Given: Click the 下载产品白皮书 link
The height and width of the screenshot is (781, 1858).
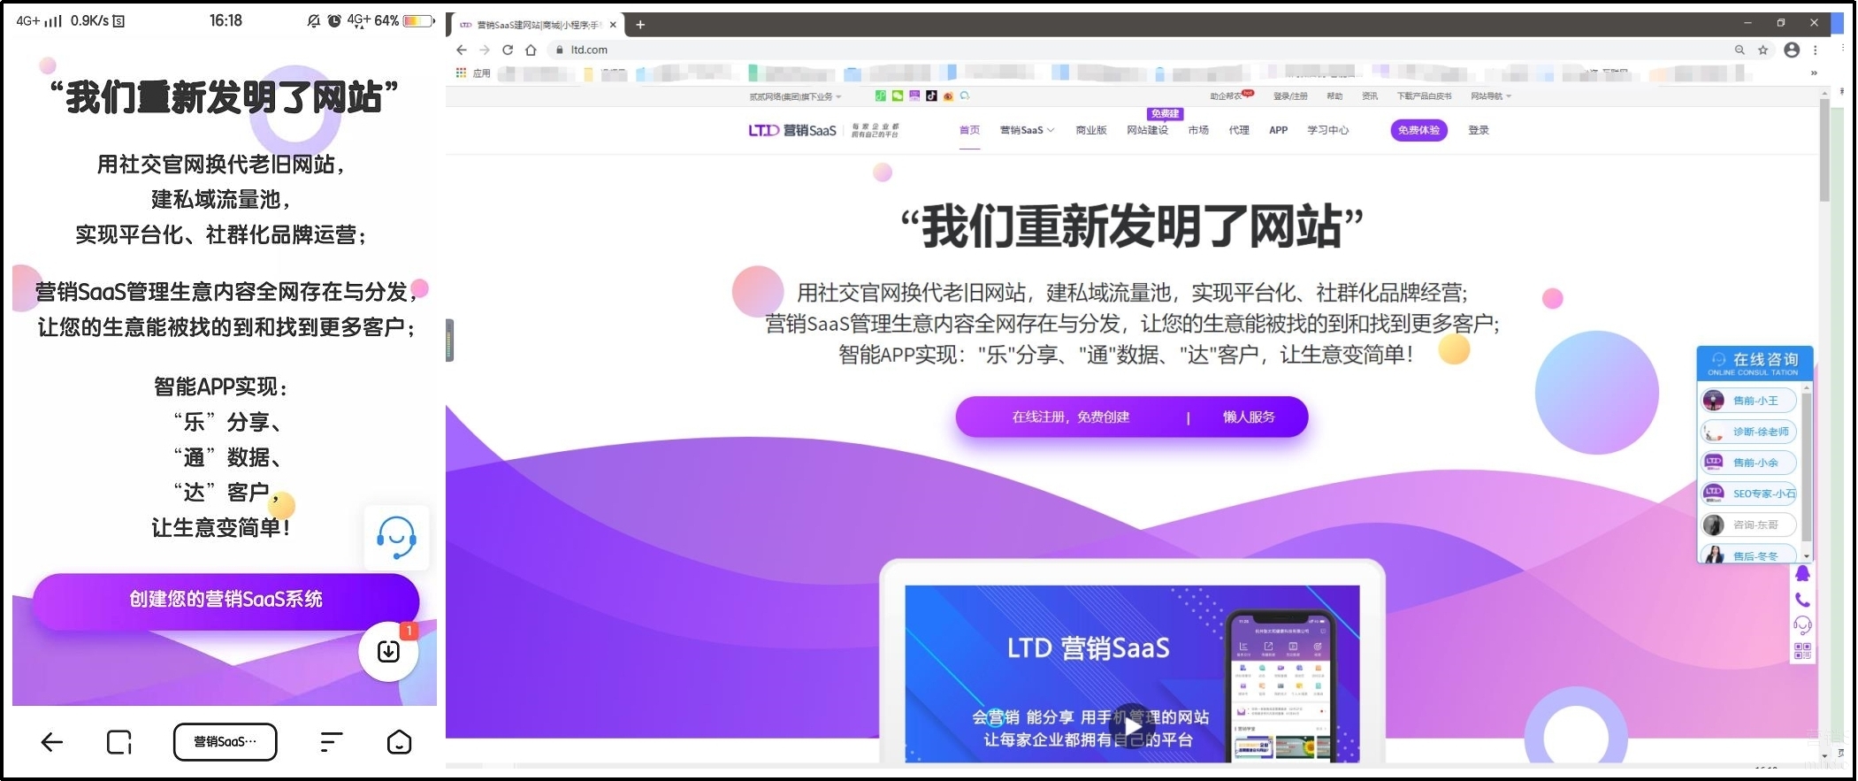Looking at the screenshot, I should [x=1424, y=96].
